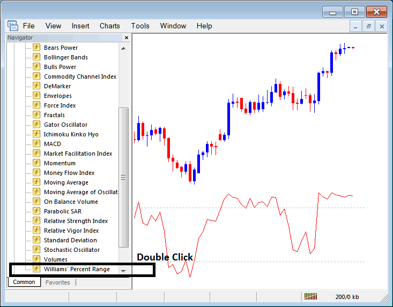Viewport: 393px width, 307px height.
Task: Click the Ichimoku Kinko Hyo icon
Action: coord(36,134)
